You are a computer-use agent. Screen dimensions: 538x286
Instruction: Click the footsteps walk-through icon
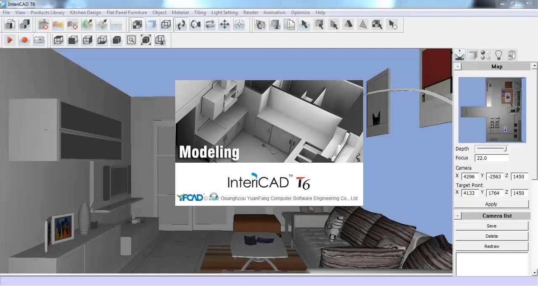[181, 25]
